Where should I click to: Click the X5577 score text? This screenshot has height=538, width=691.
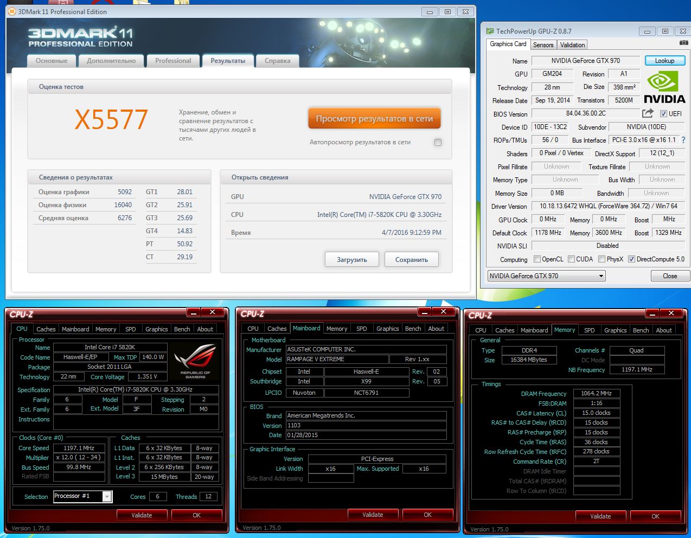(111, 119)
